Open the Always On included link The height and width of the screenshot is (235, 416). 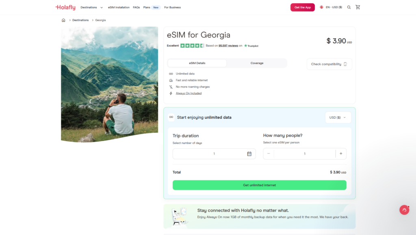click(x=188, y=94)
